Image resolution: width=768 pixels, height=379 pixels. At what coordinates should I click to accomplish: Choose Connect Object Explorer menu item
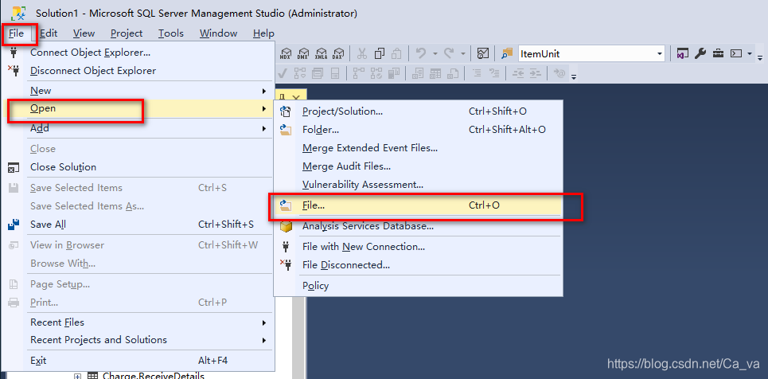[138, 53]
